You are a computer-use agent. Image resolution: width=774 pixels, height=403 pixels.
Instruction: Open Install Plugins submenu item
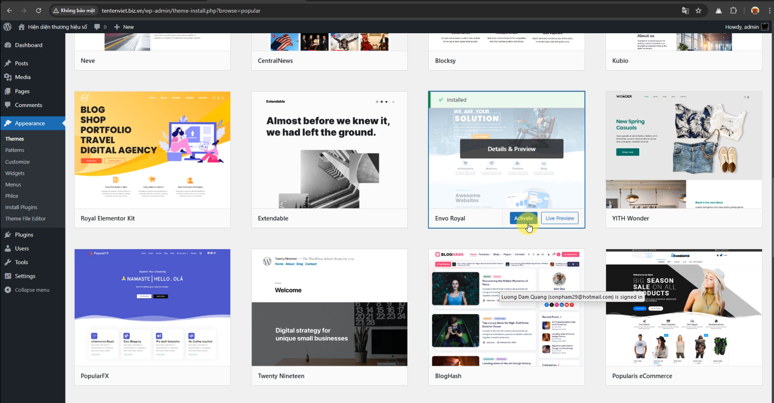click(x=21, y=207)
